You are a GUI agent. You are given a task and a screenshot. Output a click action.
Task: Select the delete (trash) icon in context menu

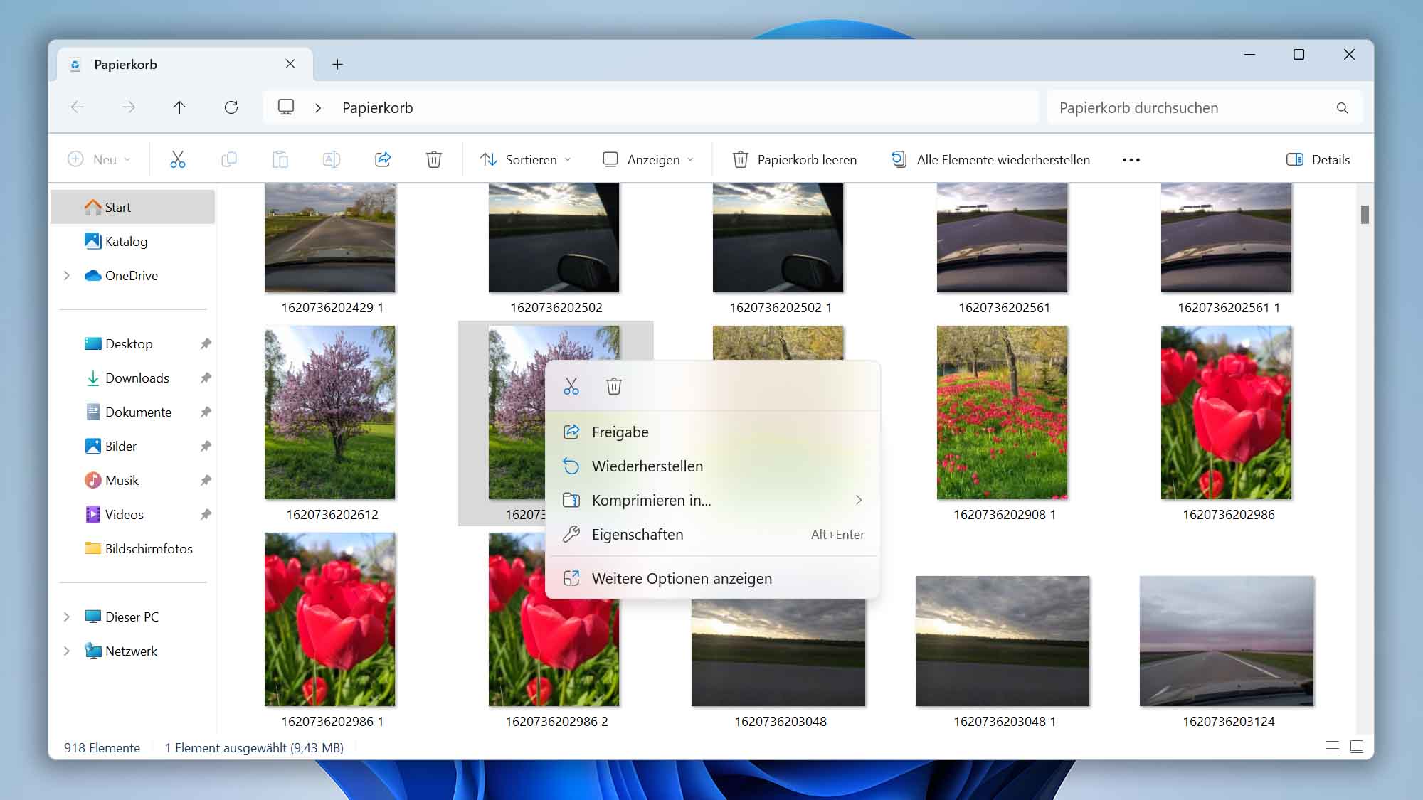[x=614, y=385]
